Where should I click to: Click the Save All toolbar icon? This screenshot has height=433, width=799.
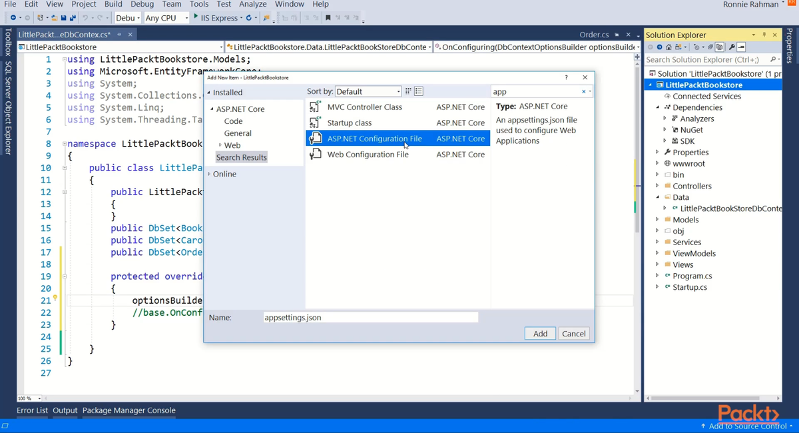(72, 18)
